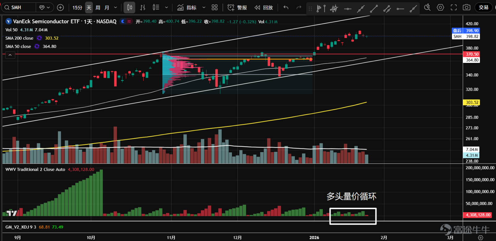
Task: Select the 月 (monthly) timeframe
Action: click(x=107, y=7)
